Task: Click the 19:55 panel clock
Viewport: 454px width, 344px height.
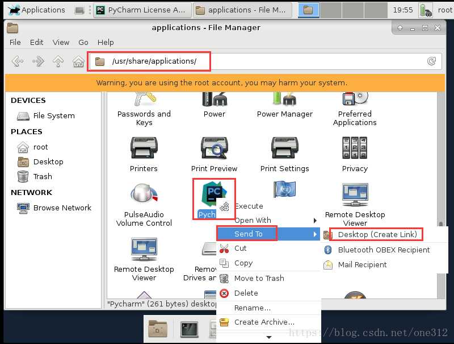Action: point(403,10)
